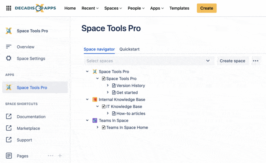
Task: Select IT Knowledge Base in the tree
Action: [x=124, y=106]
